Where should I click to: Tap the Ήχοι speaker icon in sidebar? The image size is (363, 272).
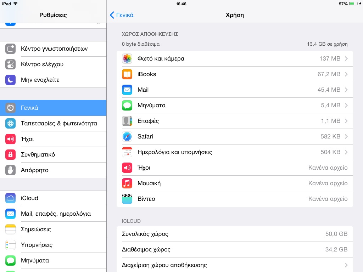coord(10,139)
